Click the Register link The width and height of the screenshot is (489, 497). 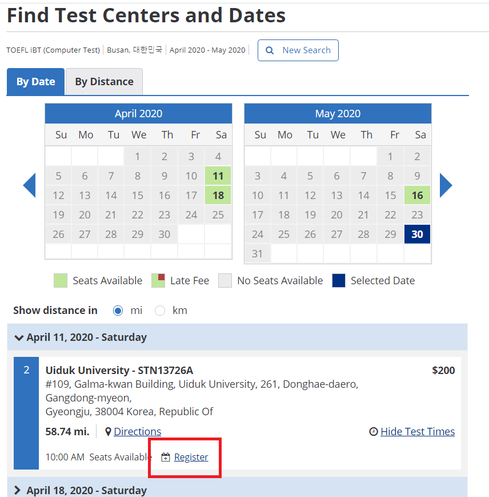pyautogui.click(x=191, y=458)
